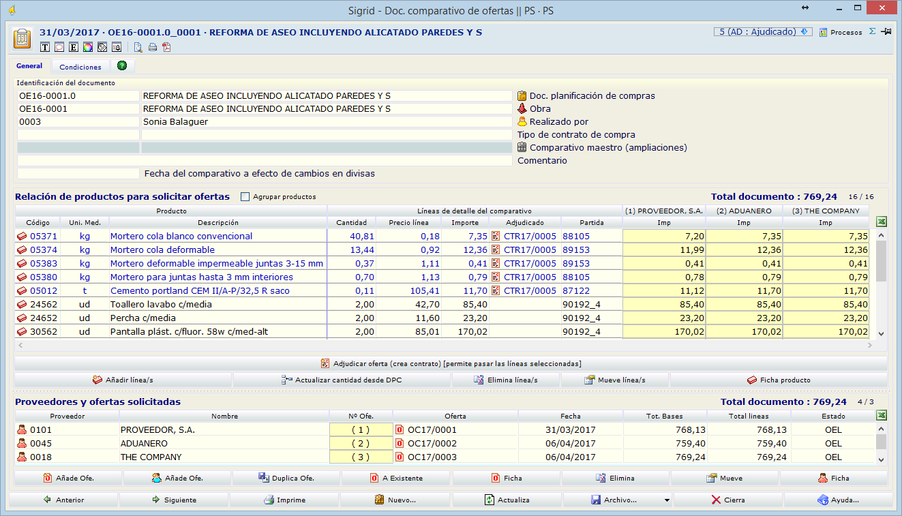This screenshot has height=516, width=902.
Task: Open the print preview magnifier icon
Action: coord(138,47)
